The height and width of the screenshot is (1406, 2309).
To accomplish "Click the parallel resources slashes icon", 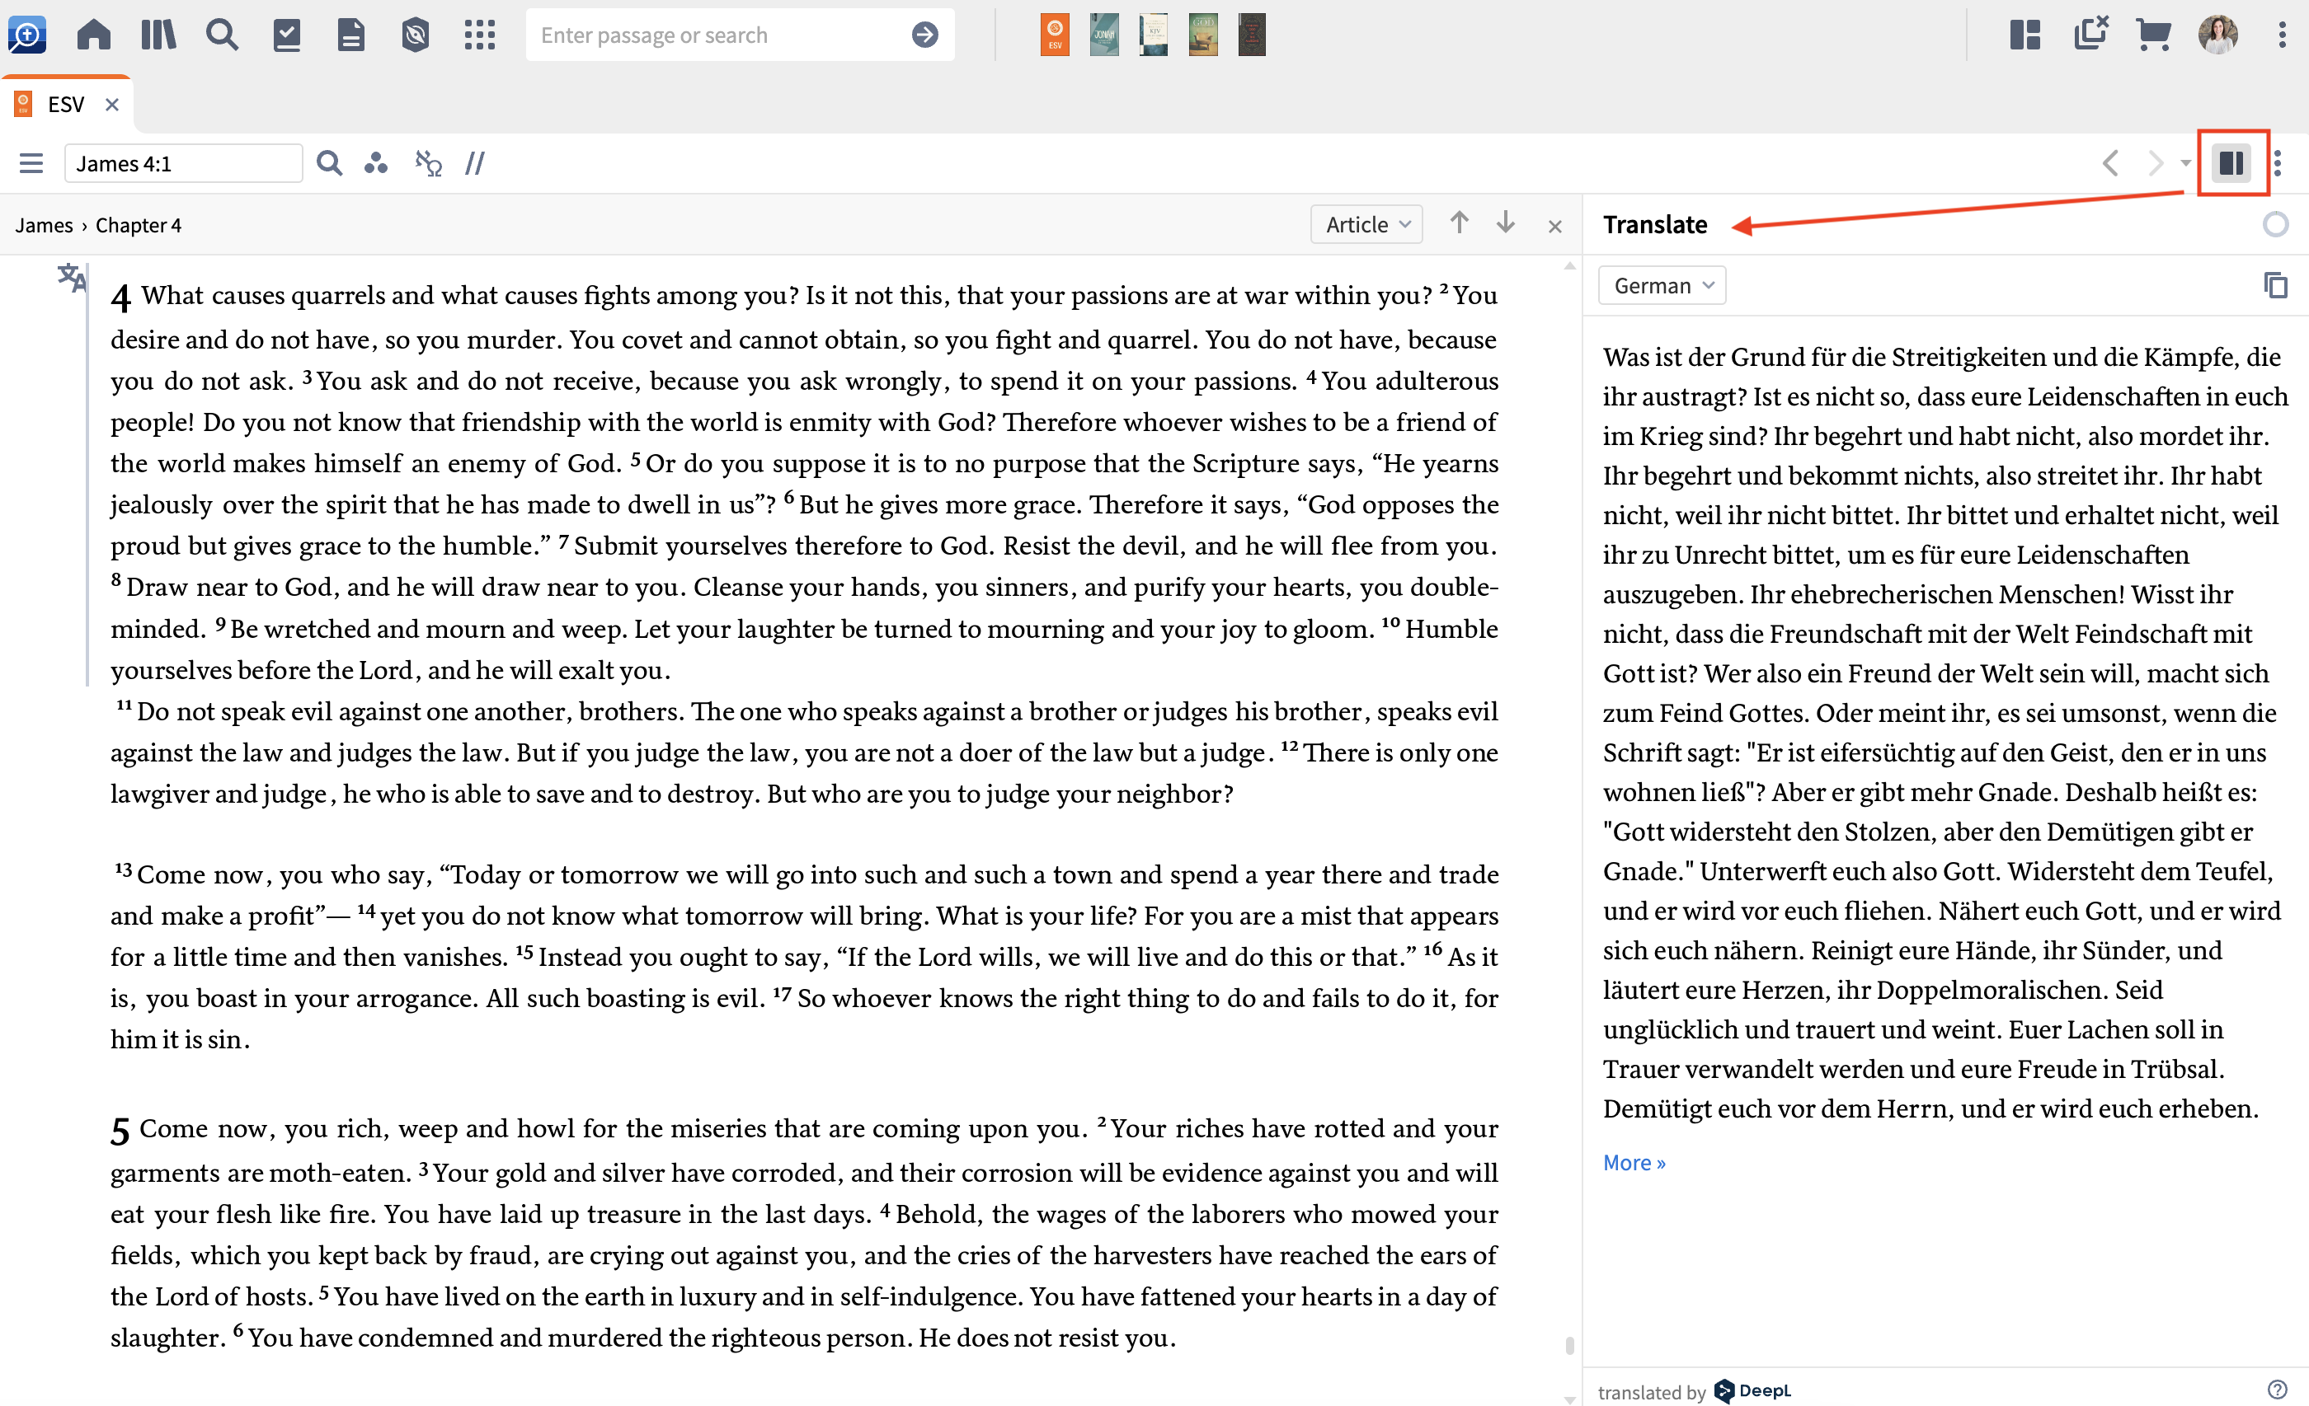I will (x=475, y=164).
